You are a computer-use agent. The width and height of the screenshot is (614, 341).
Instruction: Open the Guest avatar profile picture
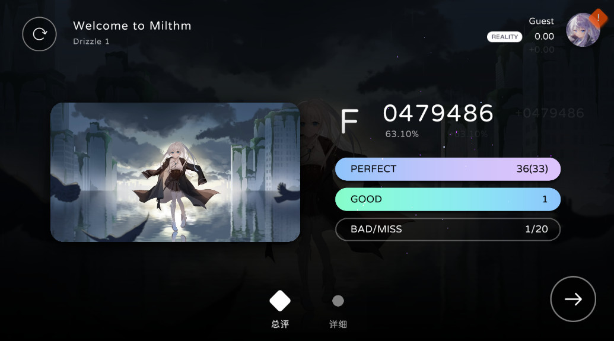(583, 30)
